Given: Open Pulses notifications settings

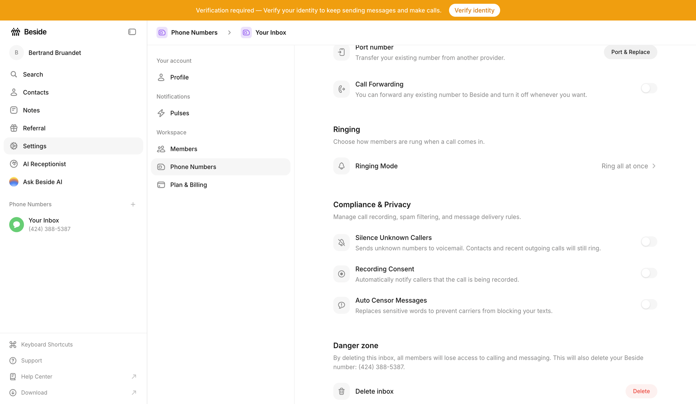Looking at the screenshot, I should [221, 113].
